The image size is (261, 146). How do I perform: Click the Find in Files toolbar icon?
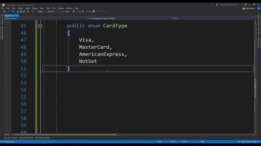(73, 11)
